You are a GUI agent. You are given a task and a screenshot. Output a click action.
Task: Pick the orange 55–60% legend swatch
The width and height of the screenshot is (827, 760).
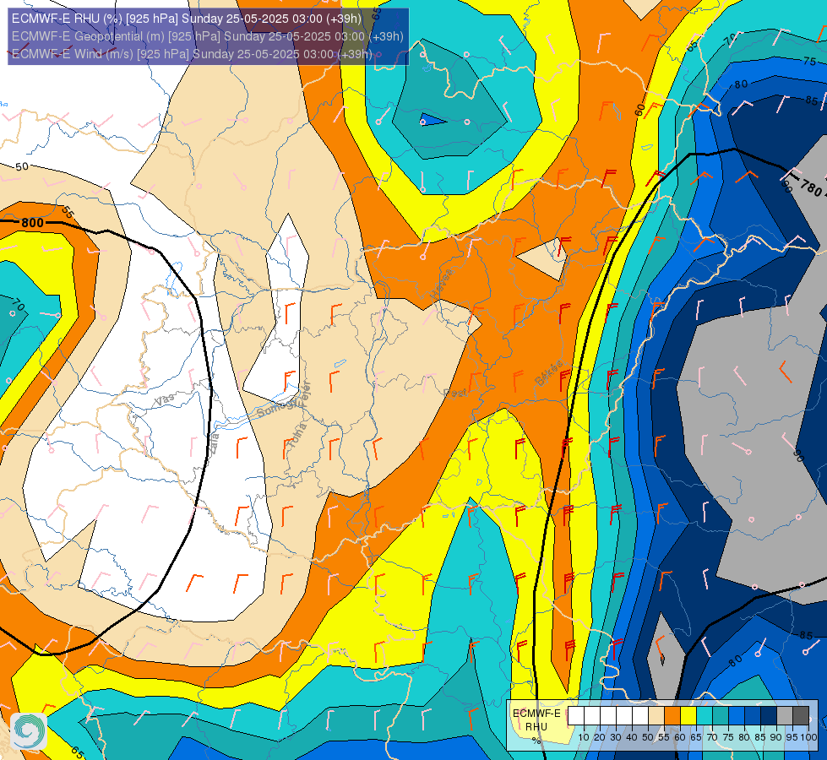(672, 715)
